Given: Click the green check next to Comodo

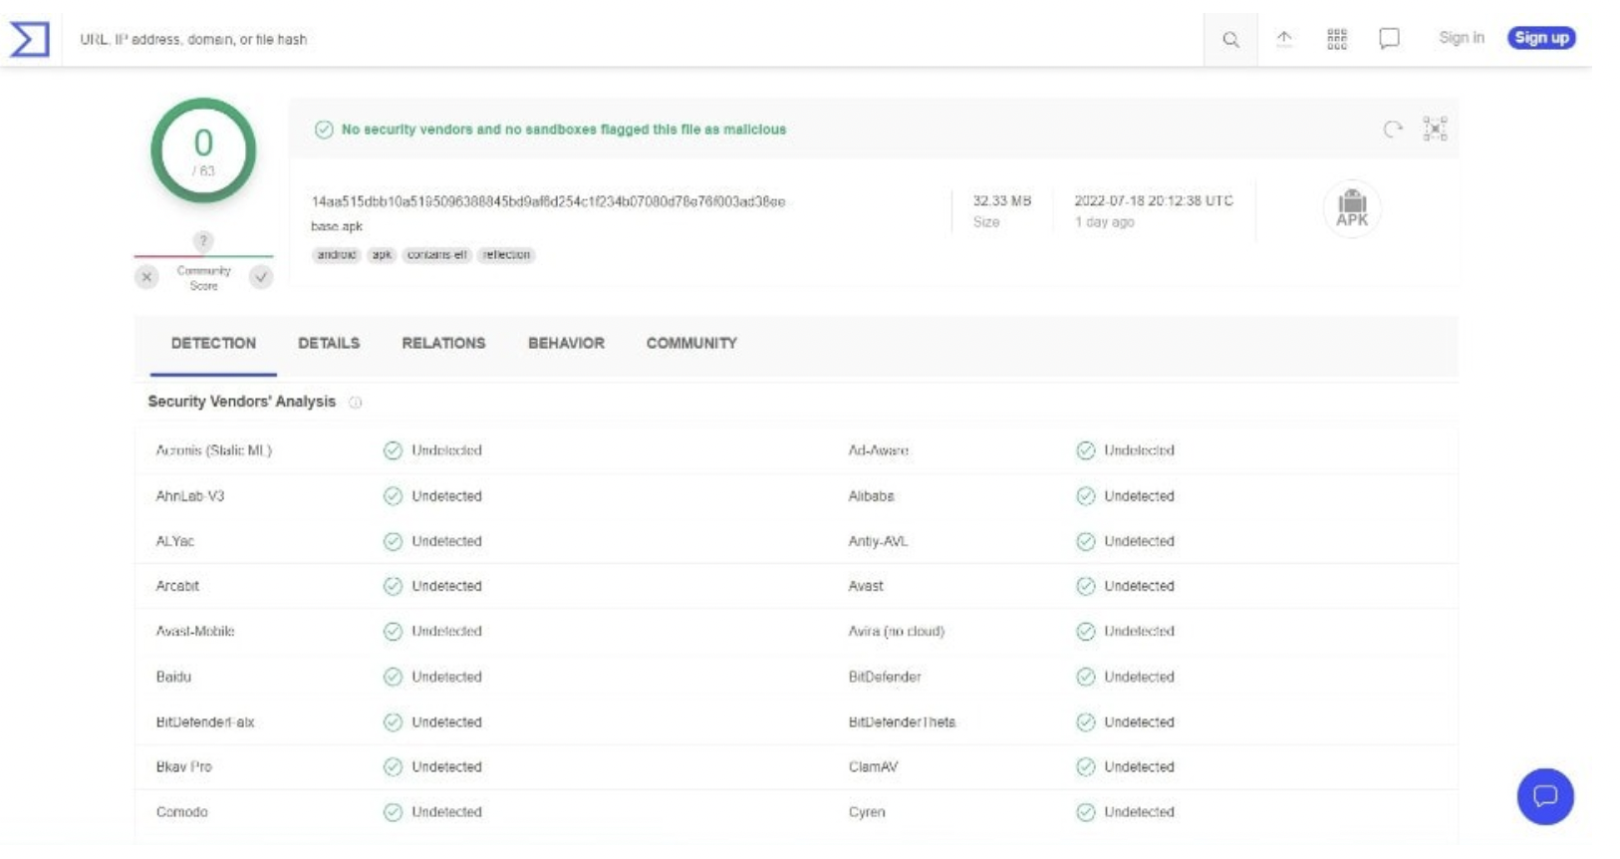Looking at the screenshot, I should [393, 812].
